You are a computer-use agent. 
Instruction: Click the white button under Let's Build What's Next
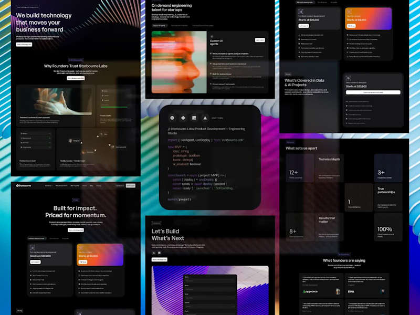pyautogui.click(x=160, y=259)
